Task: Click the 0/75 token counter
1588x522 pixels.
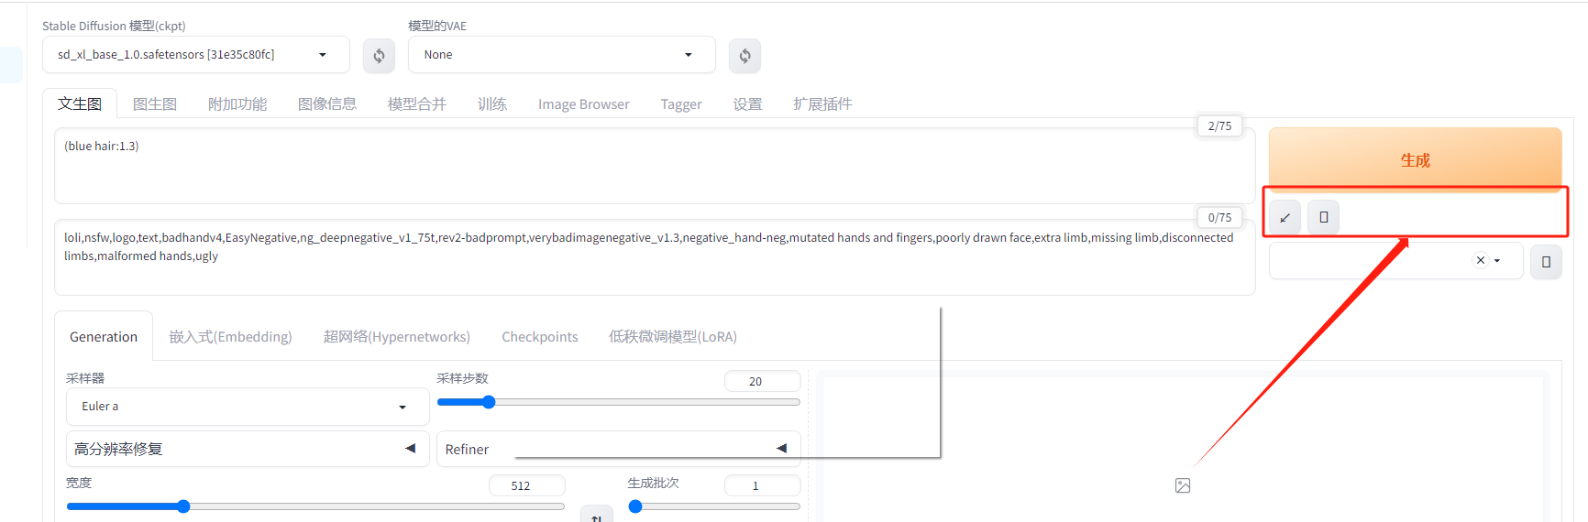Action: point(1219,217)
